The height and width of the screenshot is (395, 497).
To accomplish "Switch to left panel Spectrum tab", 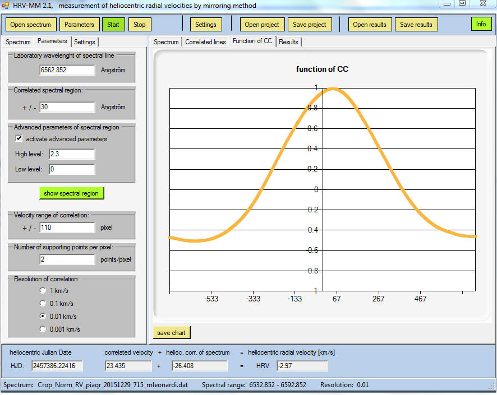I will point(18,42).
